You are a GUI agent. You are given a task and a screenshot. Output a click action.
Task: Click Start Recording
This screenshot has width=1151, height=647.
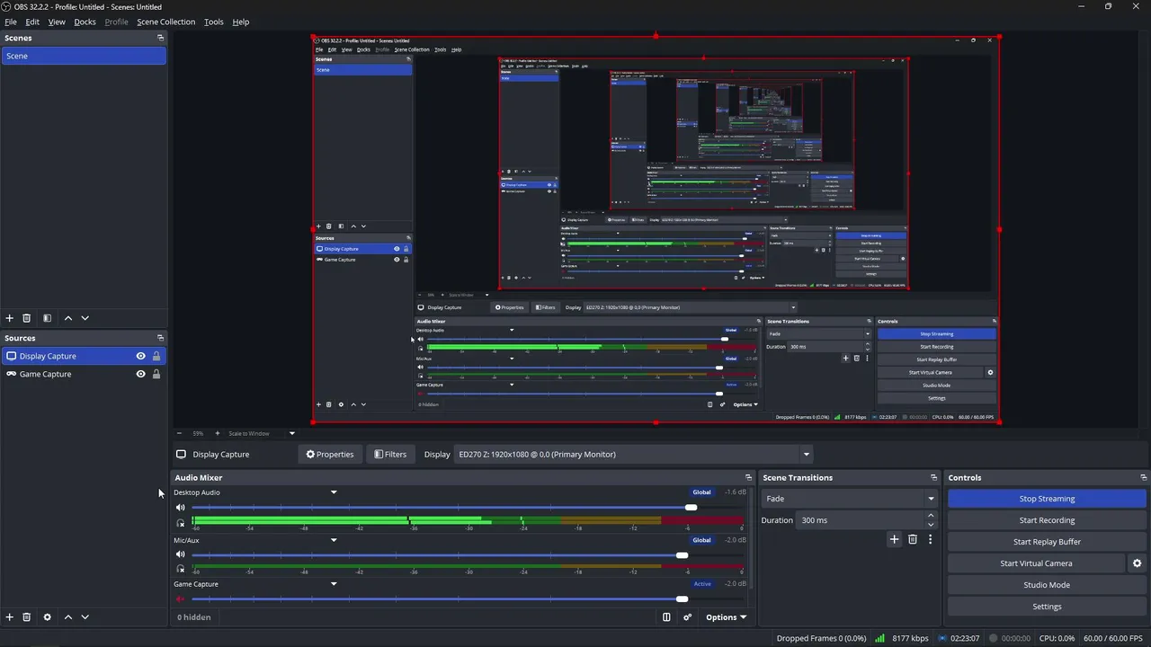click(x=1047, y=520)
